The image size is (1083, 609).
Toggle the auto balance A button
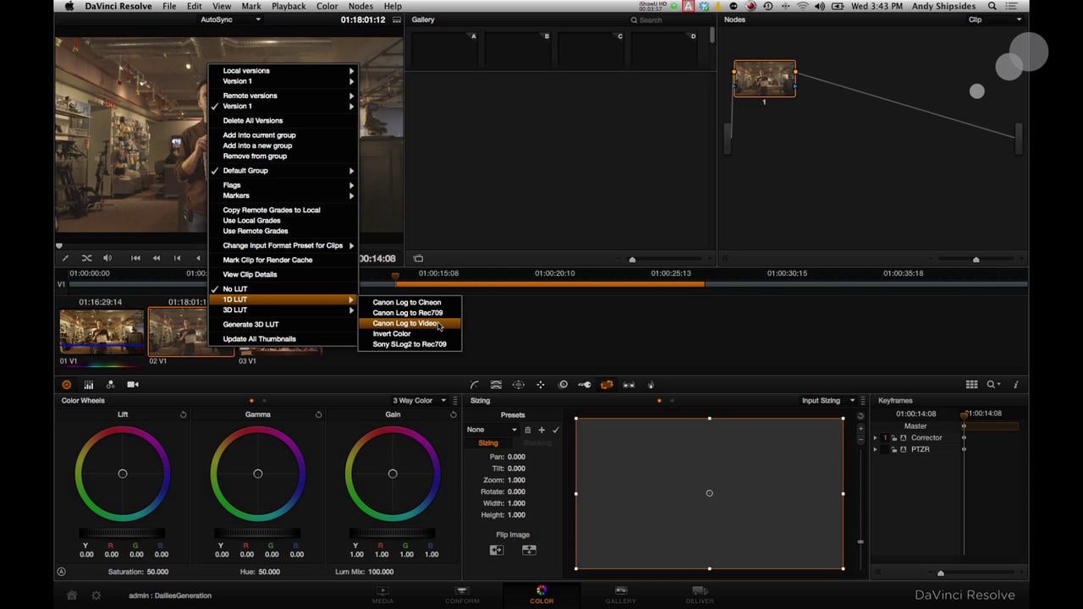click(x=61, y=572)
